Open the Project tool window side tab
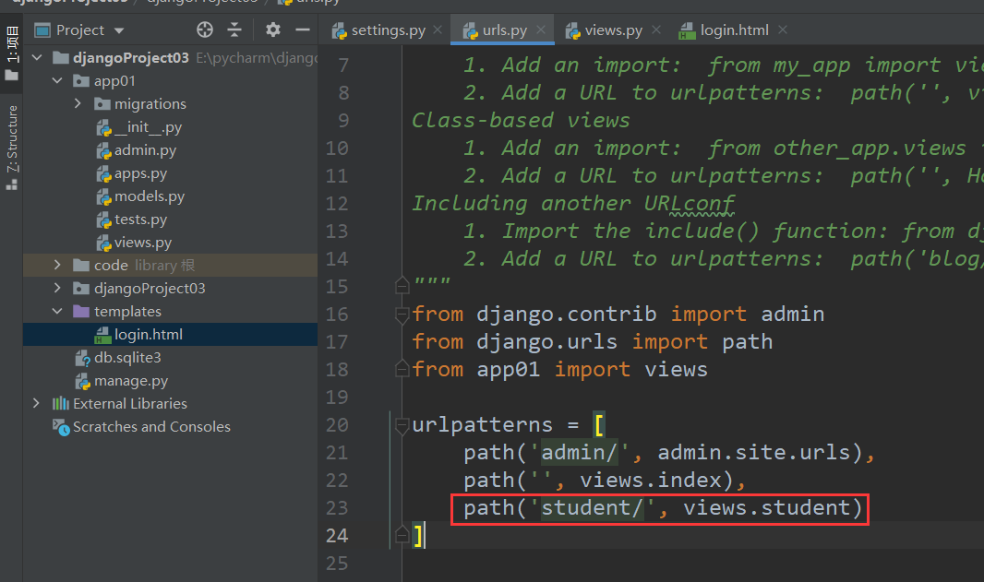This screenshot has width=984, height=582. pos(11,53)
